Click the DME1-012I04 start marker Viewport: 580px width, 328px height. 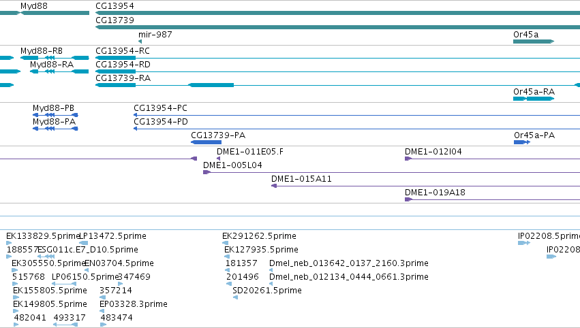[408, 159]
